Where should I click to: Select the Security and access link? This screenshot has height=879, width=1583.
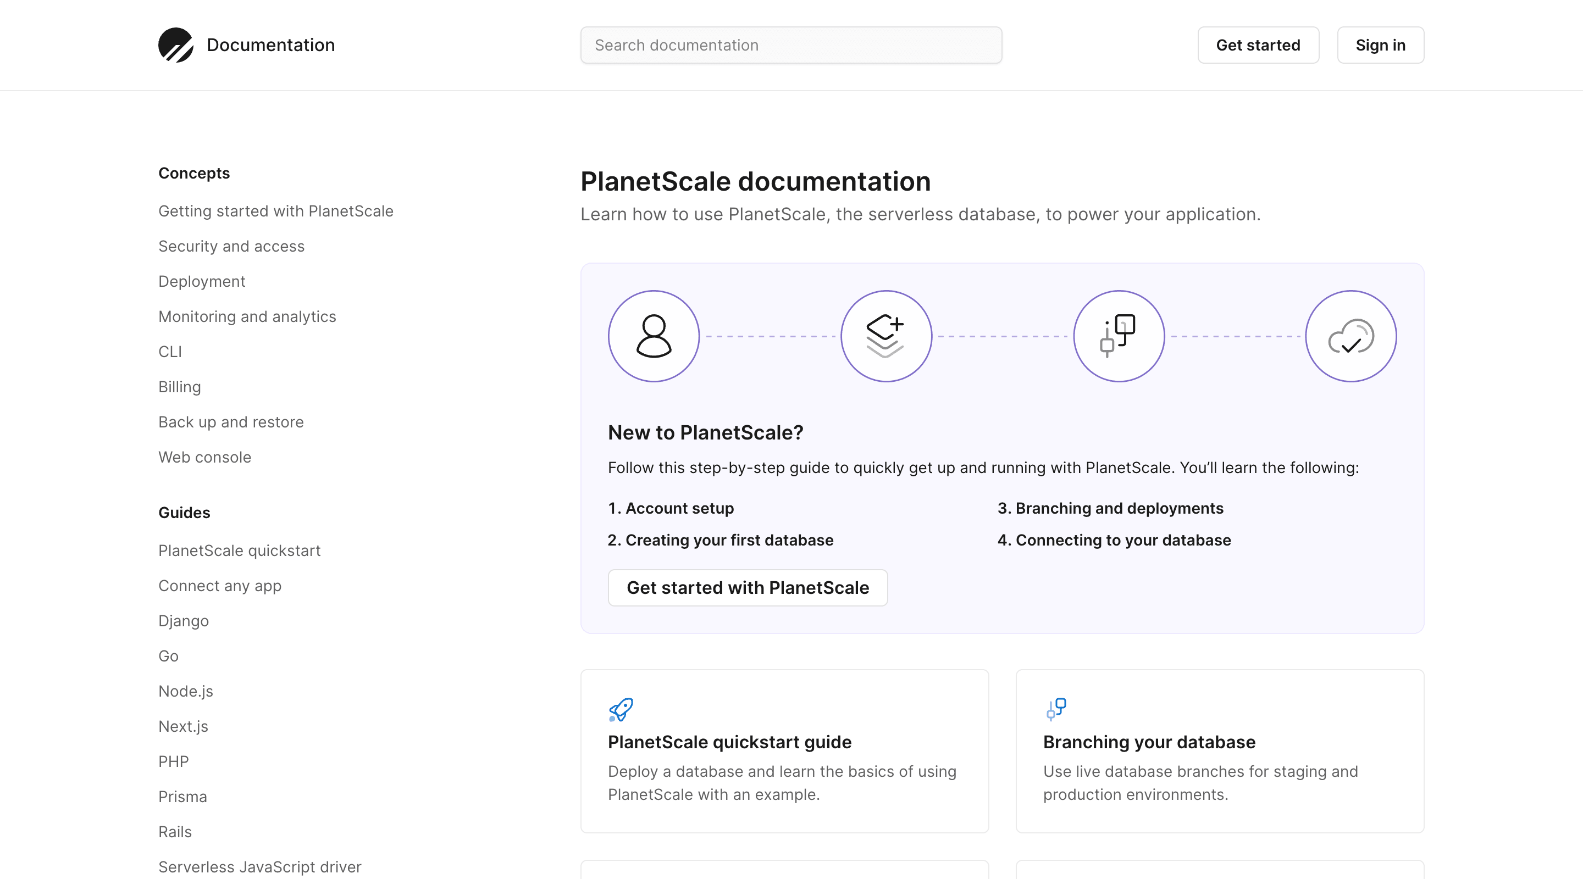pyautogui.click(x=231, y=246)
